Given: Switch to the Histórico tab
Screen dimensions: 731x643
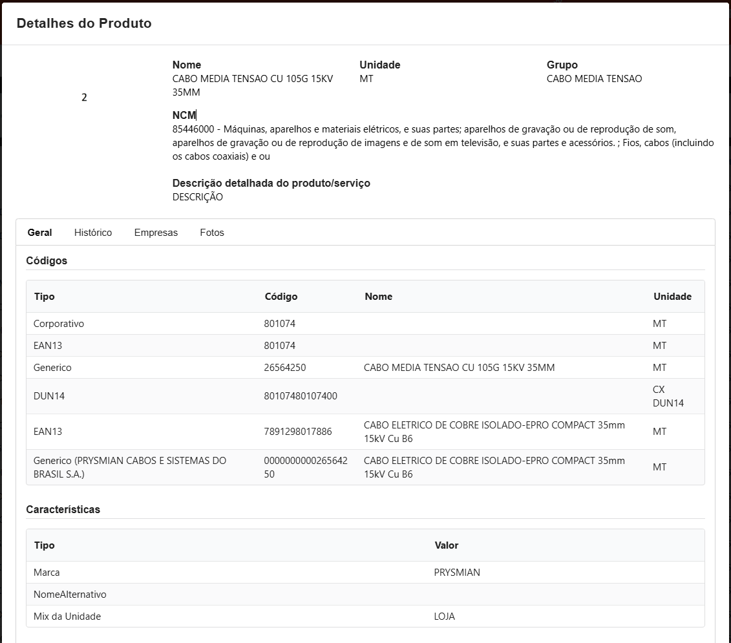Looking at the screenshot, I should click(x=93, y=233).
